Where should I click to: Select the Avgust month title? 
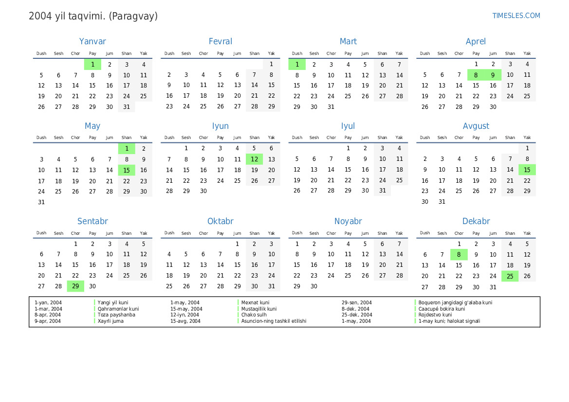click(x=476, y=126)
